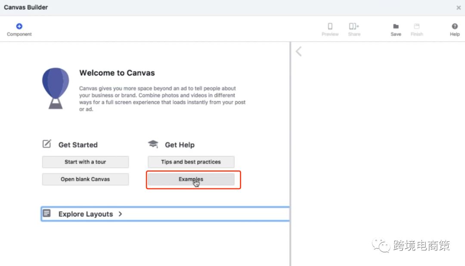Click the Component plus icon
465x266 pixels.
click(19, 26)
